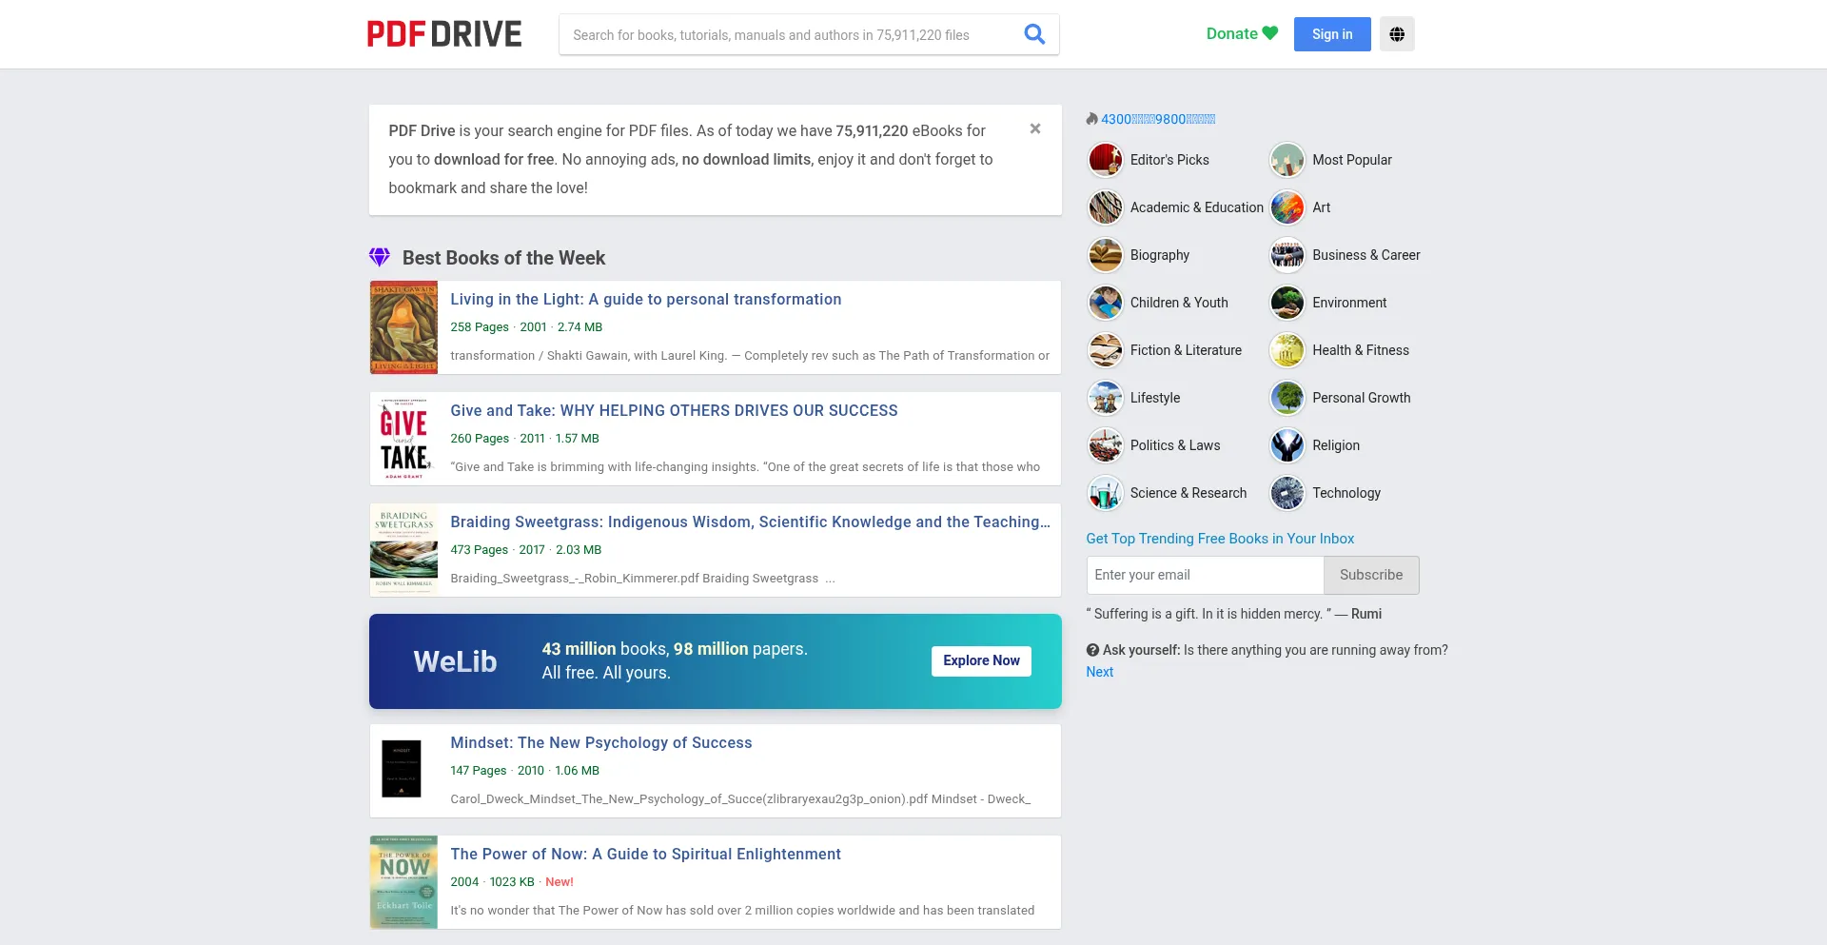This screenshot has height=945, width=1827.
Task: Open Health & Fitness category icon
Action: 1287,350
